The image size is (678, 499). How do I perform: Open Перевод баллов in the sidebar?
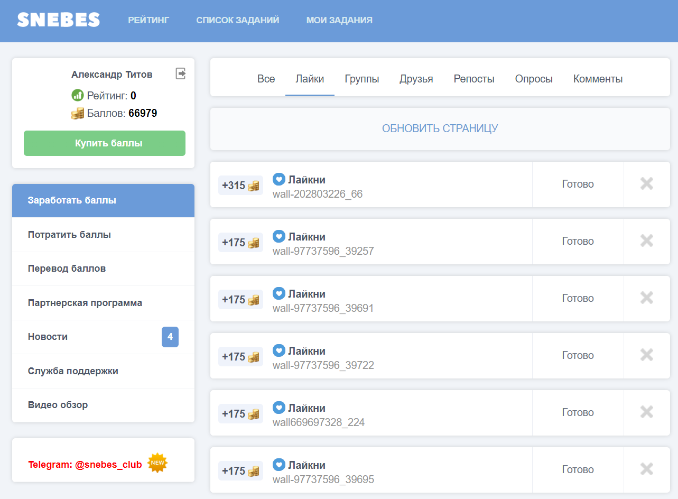[103, 269]
